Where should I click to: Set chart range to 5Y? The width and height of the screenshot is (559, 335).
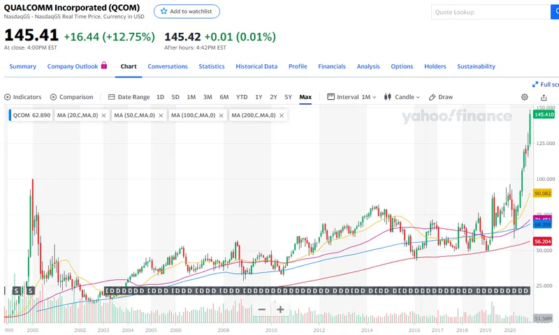(288, 97)
